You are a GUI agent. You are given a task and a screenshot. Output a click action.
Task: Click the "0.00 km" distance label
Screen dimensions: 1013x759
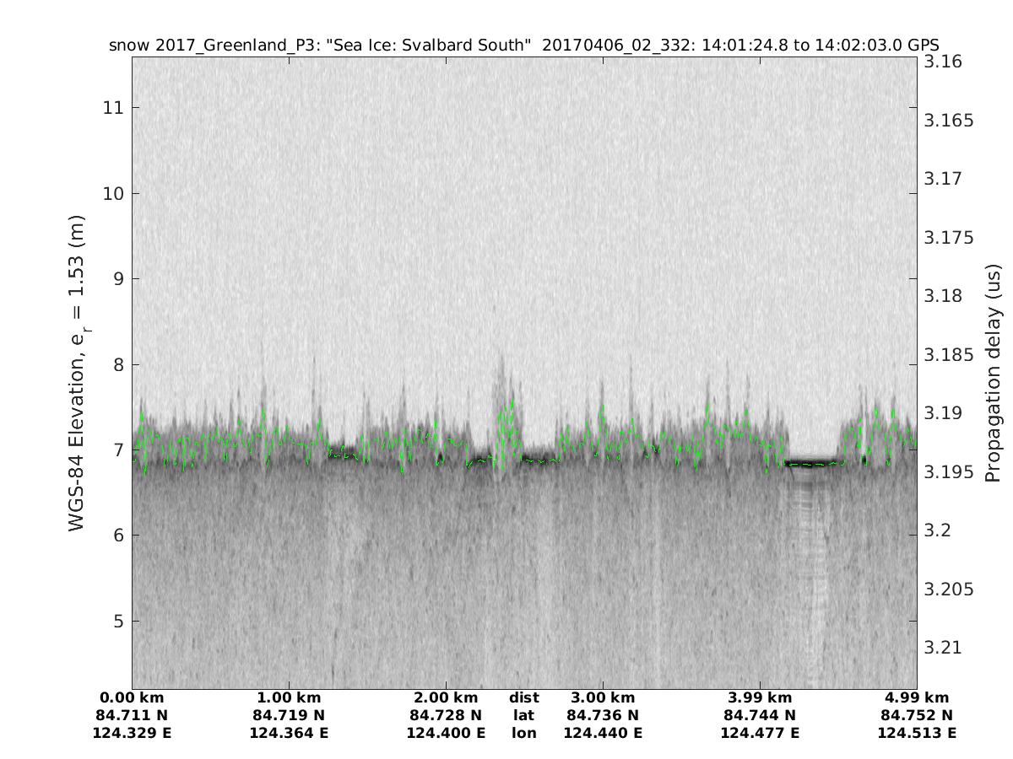point(132,697)
